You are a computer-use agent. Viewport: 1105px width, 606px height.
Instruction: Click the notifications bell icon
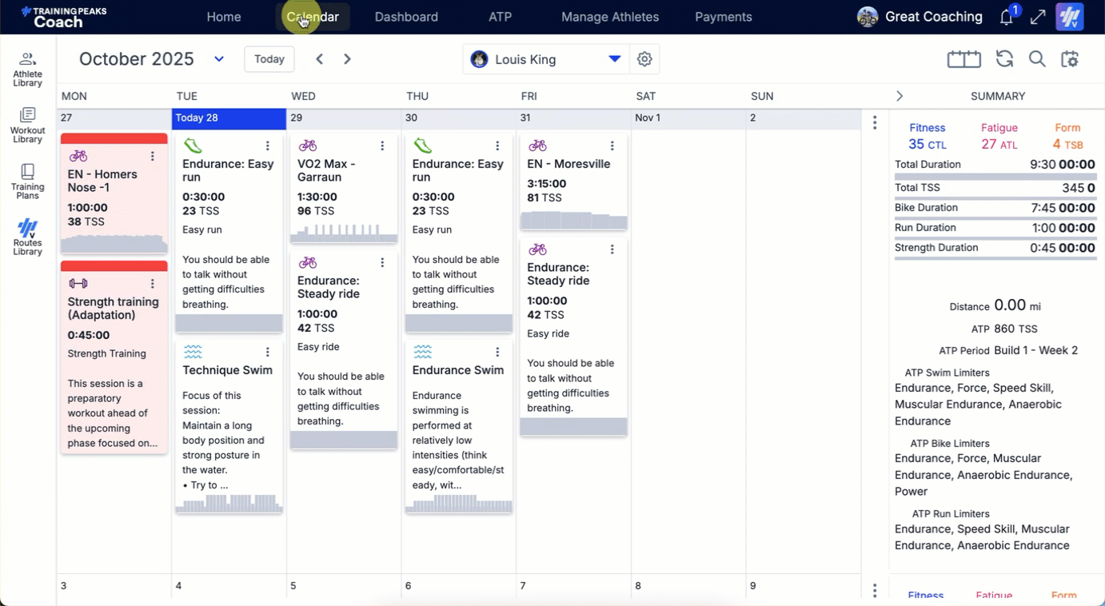pyautogui.click(x=1006, y=18)
